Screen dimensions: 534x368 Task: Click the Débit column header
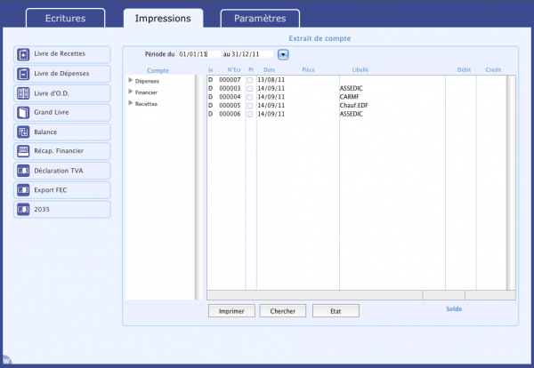pyautogui.click(x=464, y=69)
